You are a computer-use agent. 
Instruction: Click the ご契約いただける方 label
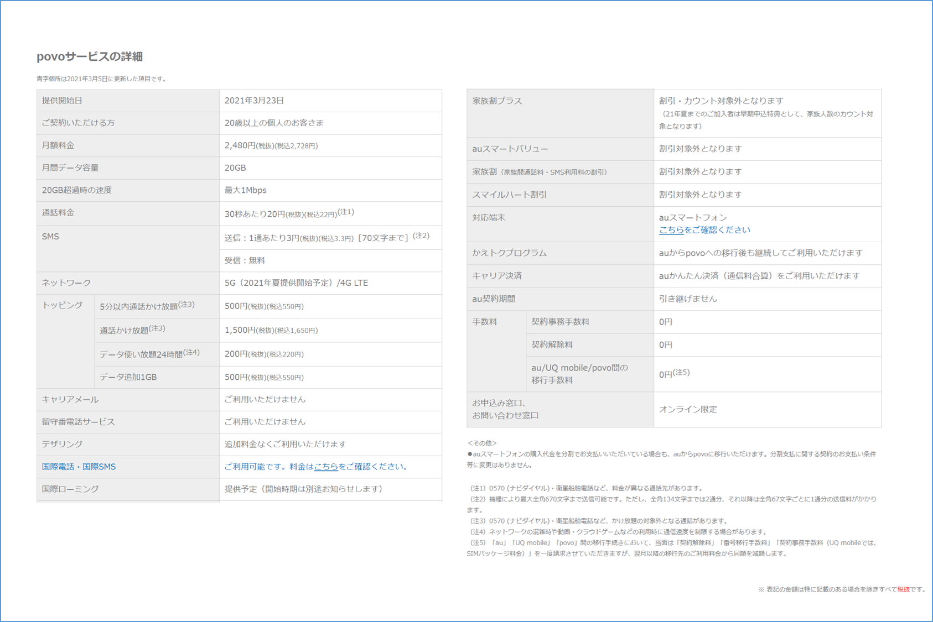point(78,123)
